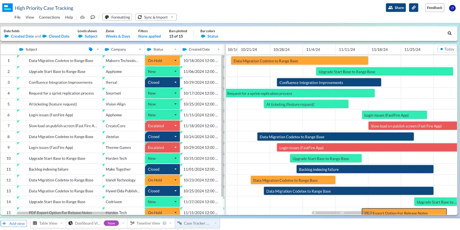Click the New badge on Dashboard tab
460x230 pixels.
coord(111,223)
